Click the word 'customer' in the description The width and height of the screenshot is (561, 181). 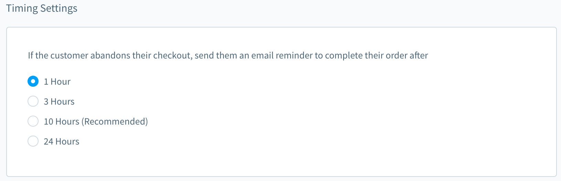[69, 55]
